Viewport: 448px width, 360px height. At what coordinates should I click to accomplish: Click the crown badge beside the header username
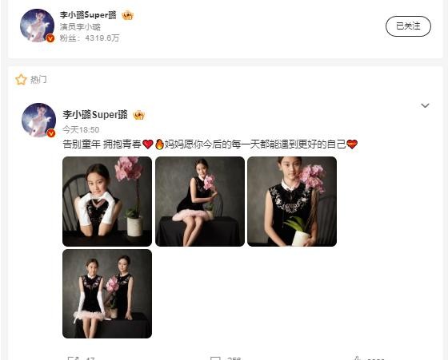point(127,15)
